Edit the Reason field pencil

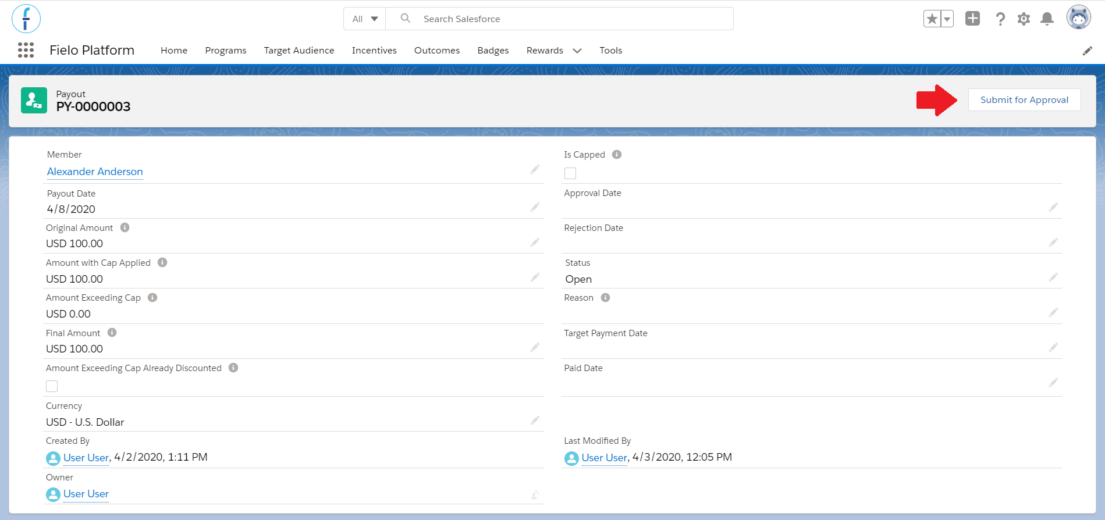[1053, 312]
